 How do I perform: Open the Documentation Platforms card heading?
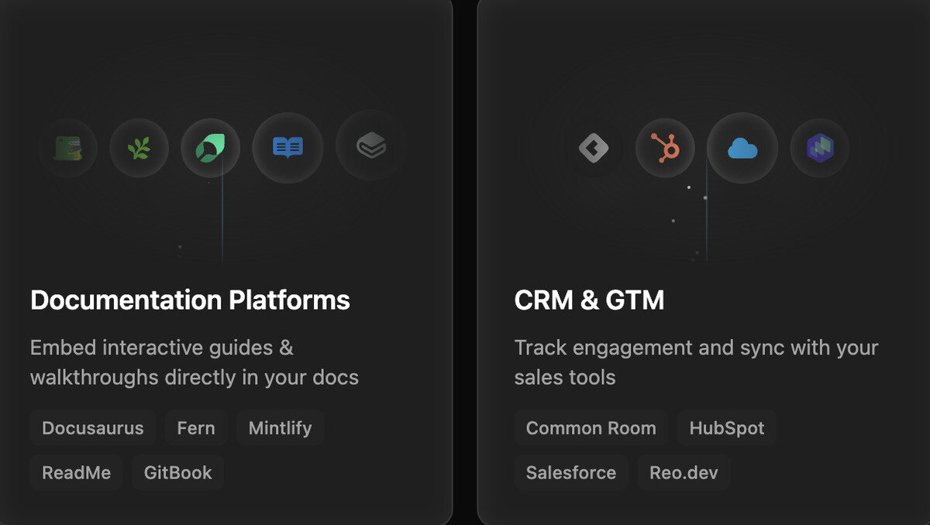(x=190, y=300)
